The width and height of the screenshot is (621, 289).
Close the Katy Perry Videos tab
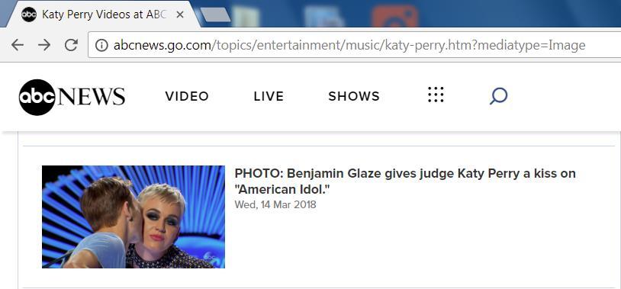click(179, 14)
